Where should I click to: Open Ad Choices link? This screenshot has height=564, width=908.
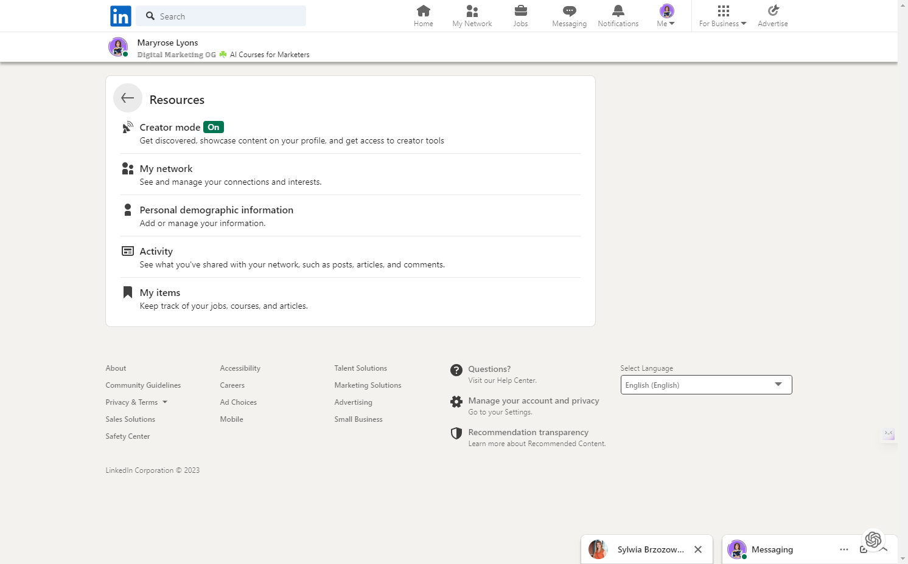pyautogui.click(x=239, y=402)
